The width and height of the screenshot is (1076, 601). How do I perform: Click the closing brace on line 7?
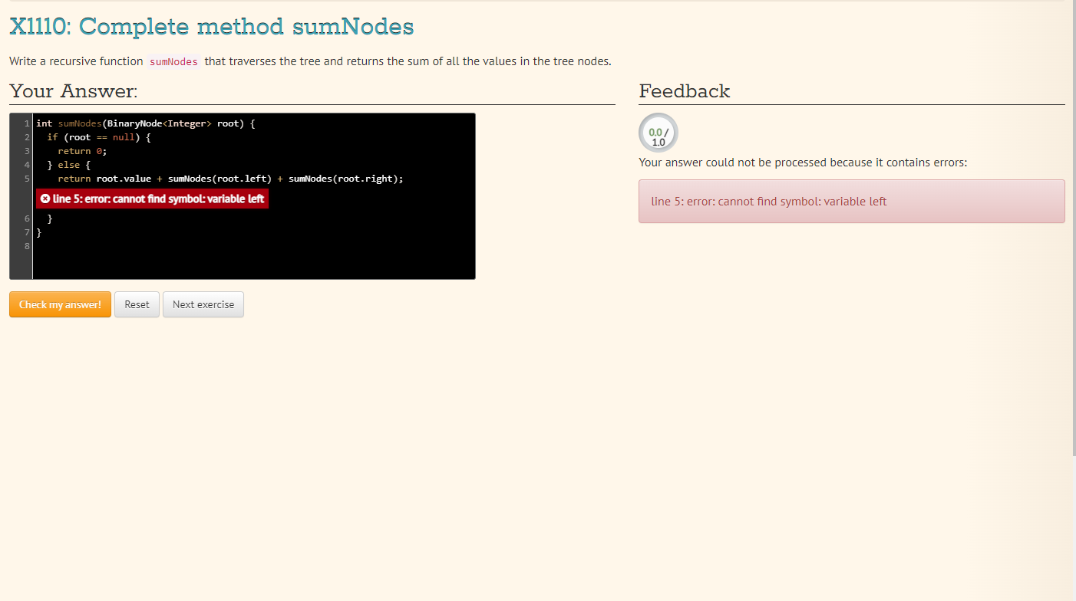pos(38,232)
